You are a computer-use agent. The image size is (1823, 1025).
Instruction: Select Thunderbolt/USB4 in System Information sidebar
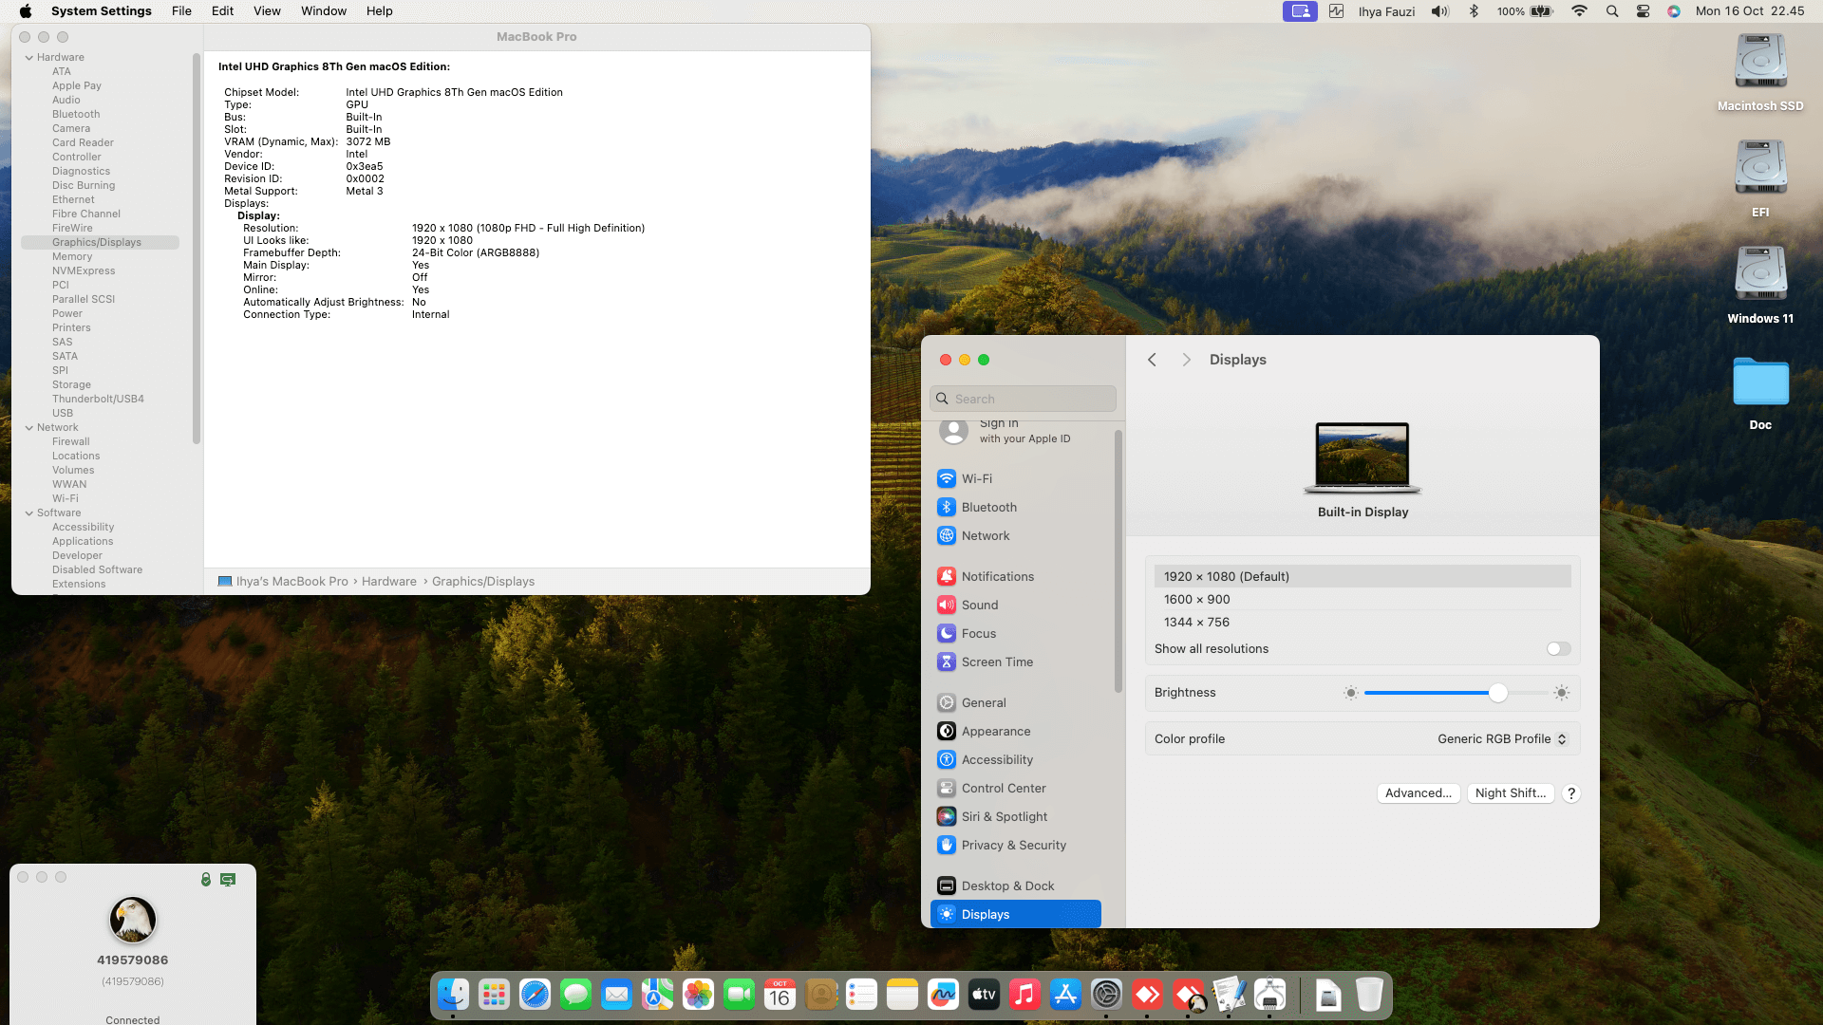(x=98, y=400)
